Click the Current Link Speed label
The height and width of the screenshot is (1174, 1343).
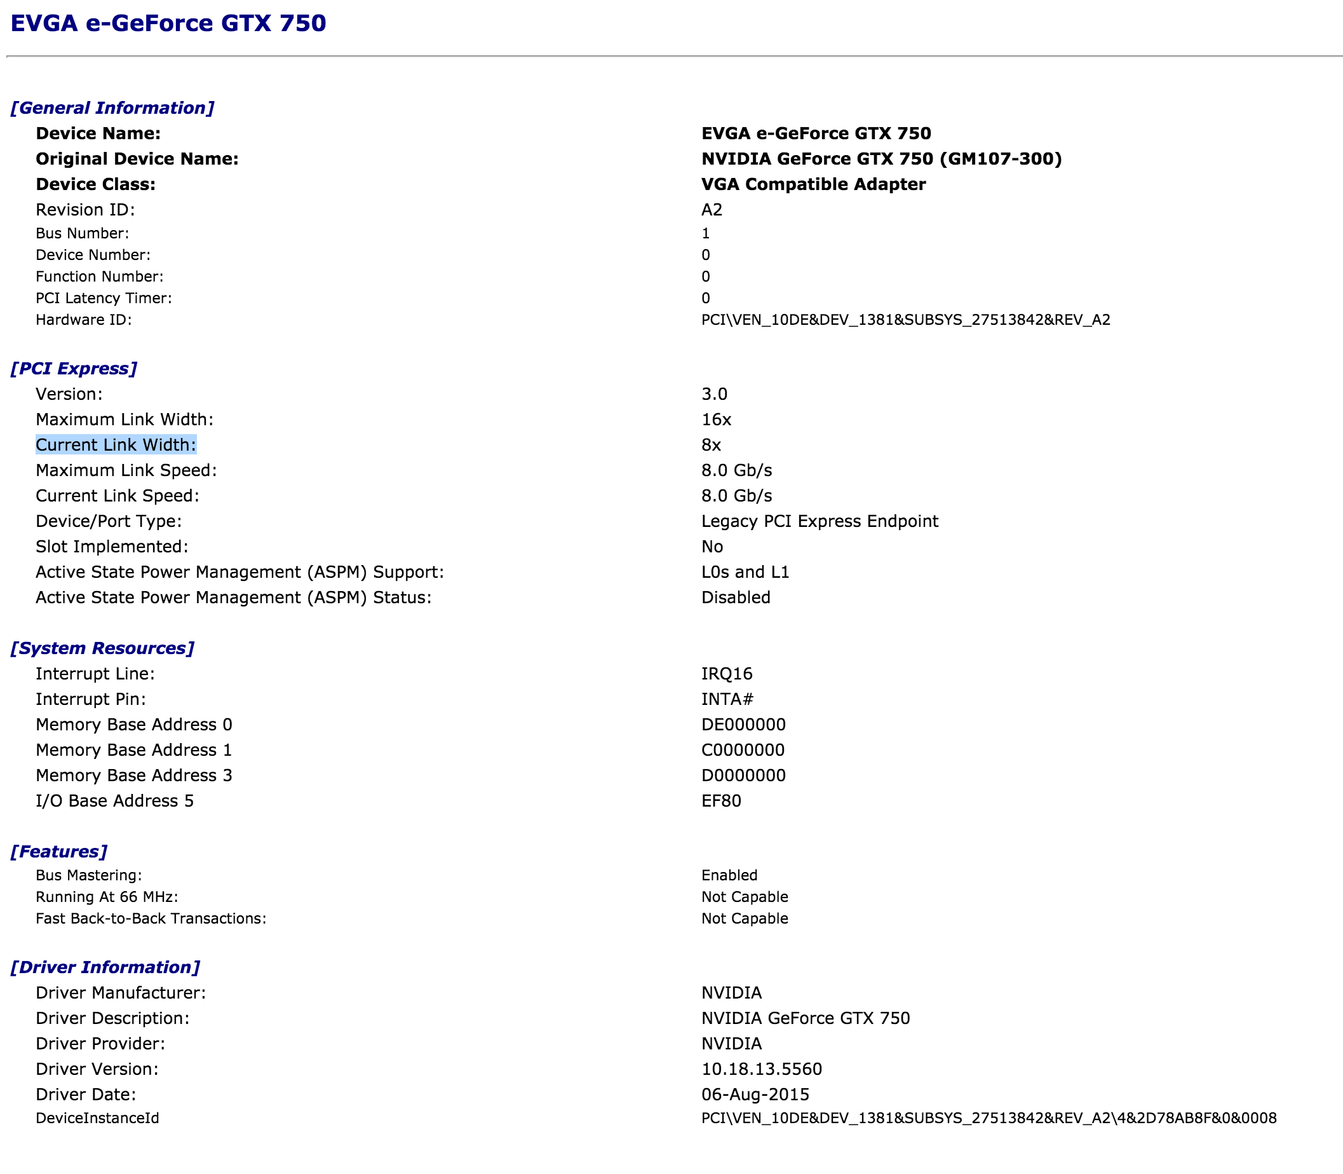click(117, 496)
